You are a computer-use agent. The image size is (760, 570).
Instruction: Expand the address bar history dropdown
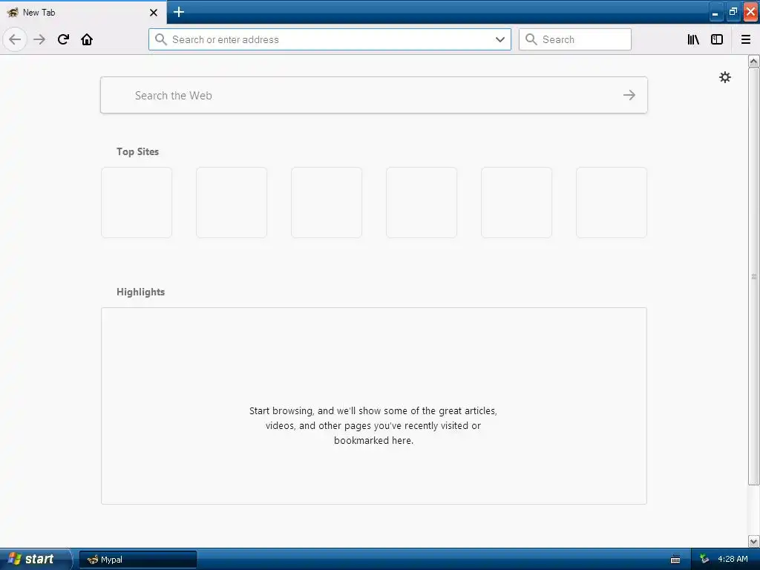(x=500, y=39)
